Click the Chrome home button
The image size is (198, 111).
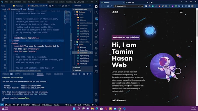coord(111,6)
